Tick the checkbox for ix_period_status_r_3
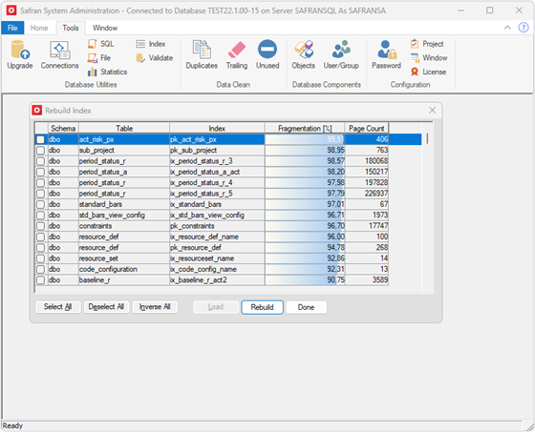535x432 pixels. 40,161
